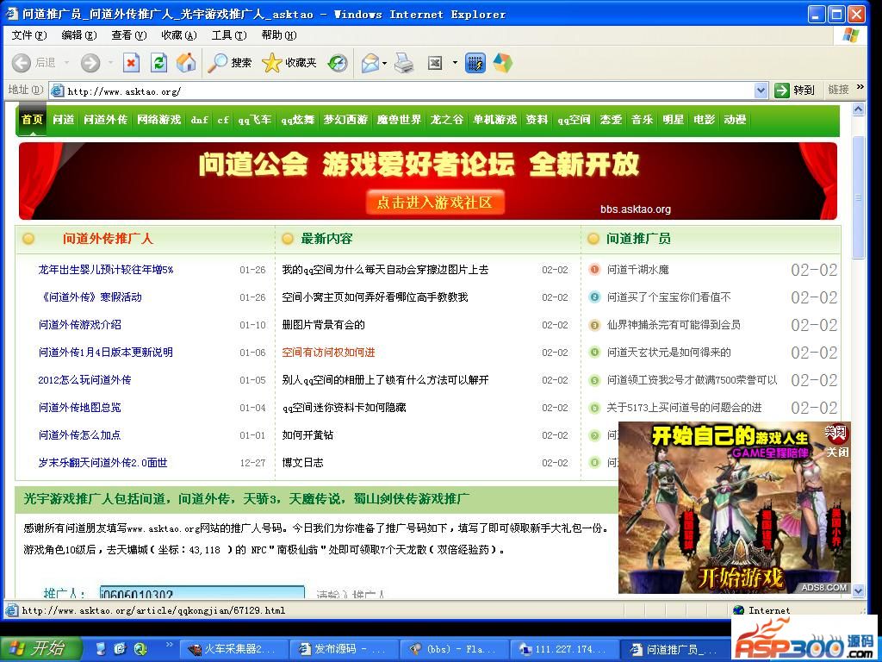The image size is (882, 662).
Task: Click the 推广人 number input field
Action: click(x=202, y=594)
